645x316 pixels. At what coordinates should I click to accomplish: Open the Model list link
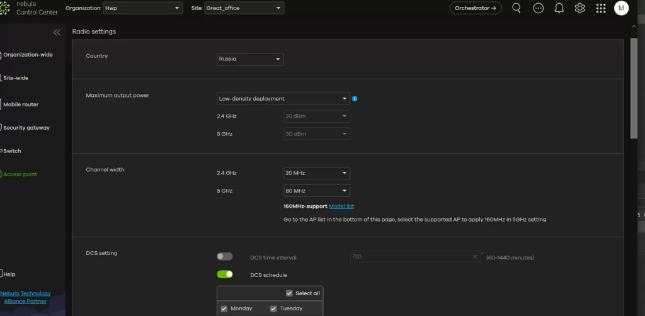pyautogui.click(x=341, y=206)
